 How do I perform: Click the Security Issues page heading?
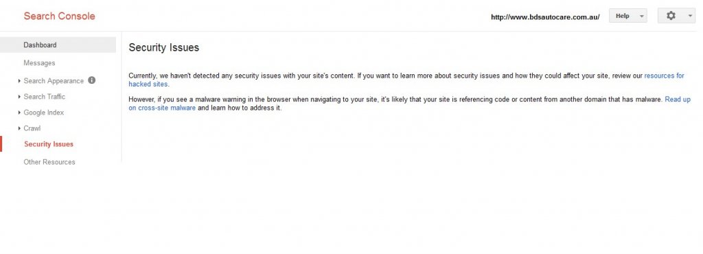pyautogui.click(x=163, y=47)
